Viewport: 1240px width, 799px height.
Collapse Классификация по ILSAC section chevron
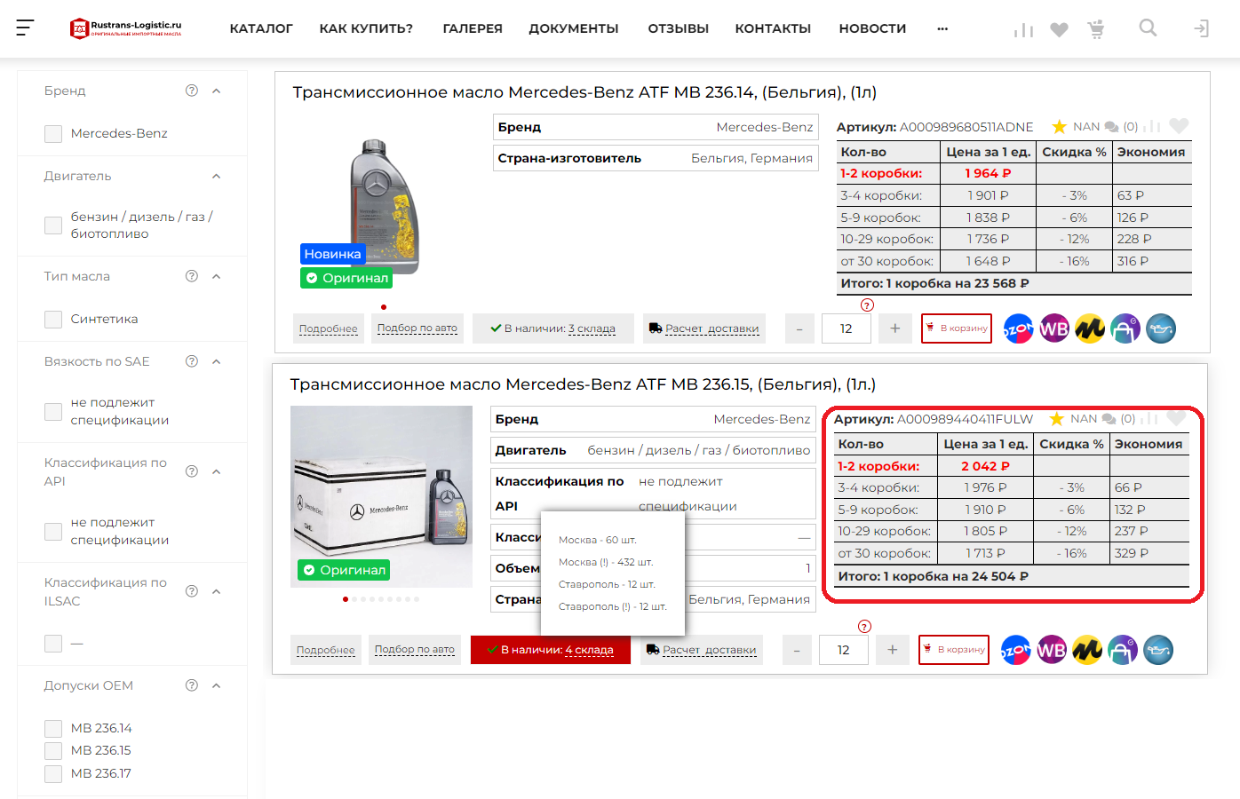pos(216,591)
